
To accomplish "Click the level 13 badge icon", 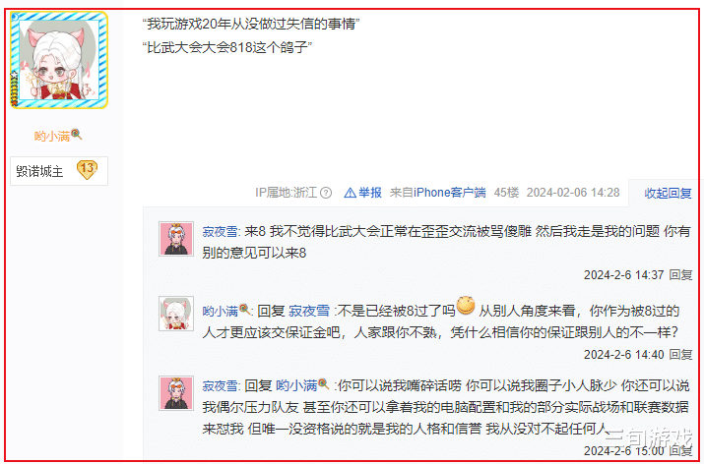I will coord(87,169).
